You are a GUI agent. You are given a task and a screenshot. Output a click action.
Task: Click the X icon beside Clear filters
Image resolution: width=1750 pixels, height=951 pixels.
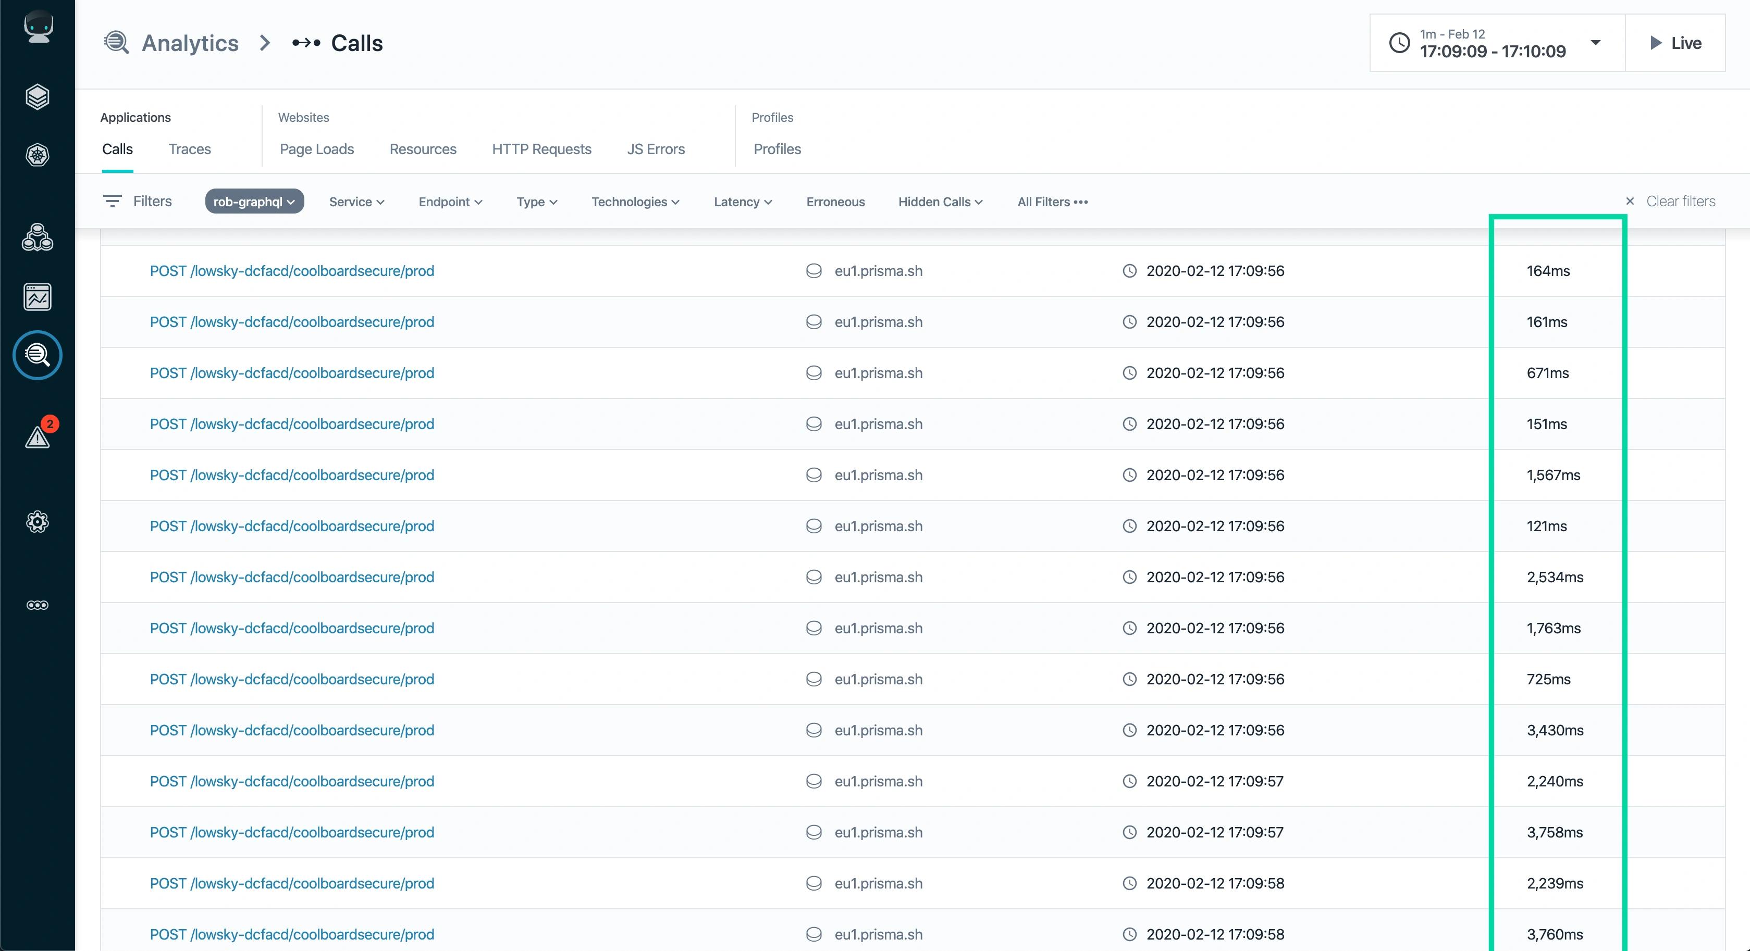point(1630,201)
